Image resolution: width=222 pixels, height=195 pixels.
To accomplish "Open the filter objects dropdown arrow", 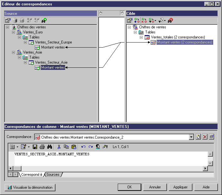I will [x=165, y=21].
